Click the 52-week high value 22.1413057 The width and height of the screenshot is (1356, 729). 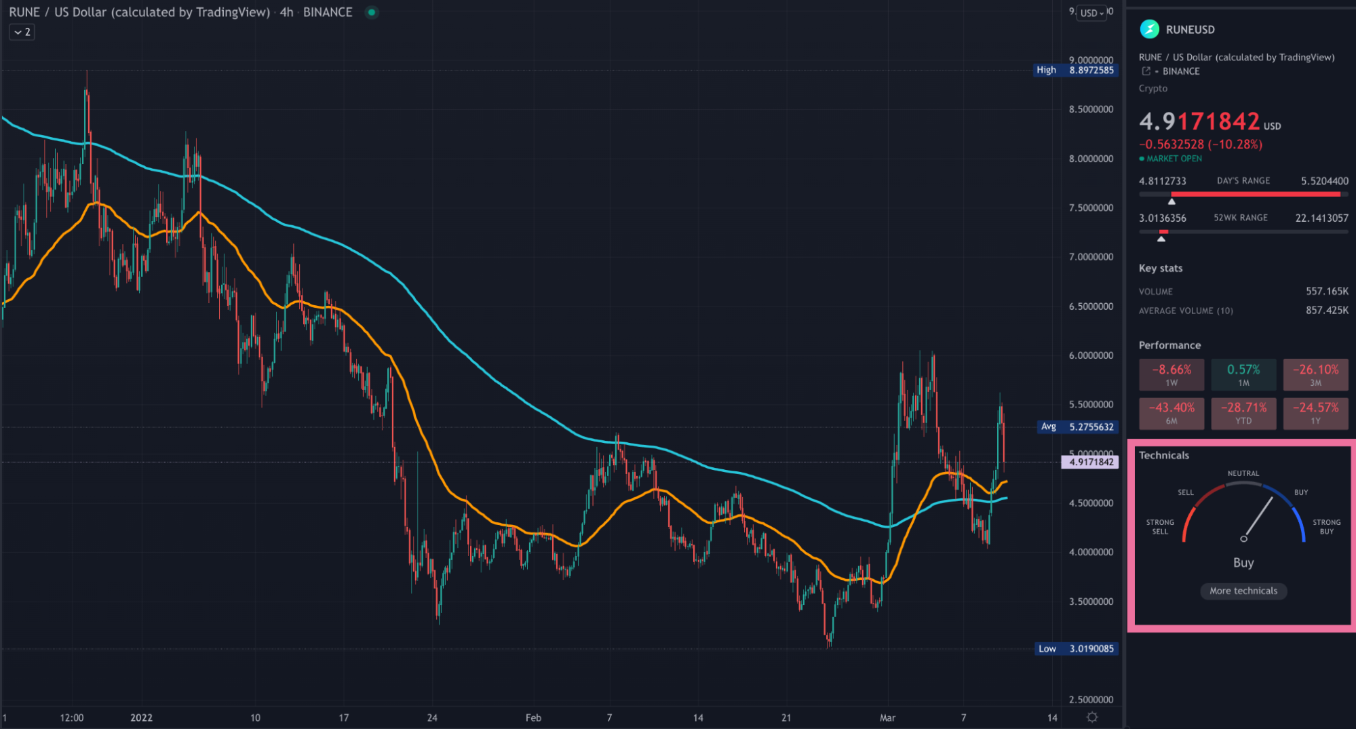point(1321,218)
